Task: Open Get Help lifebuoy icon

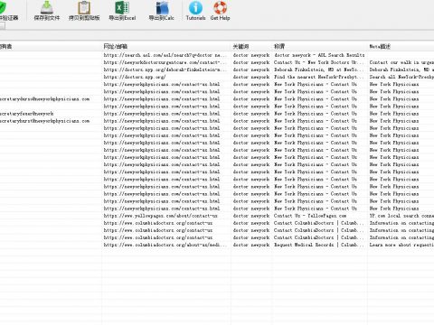Action: (220, 11)
